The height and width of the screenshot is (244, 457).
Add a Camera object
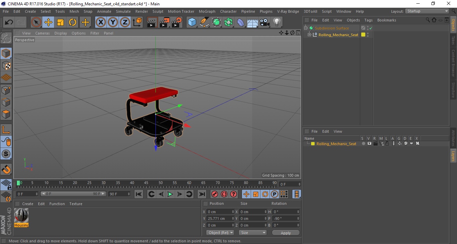(264, 22)
